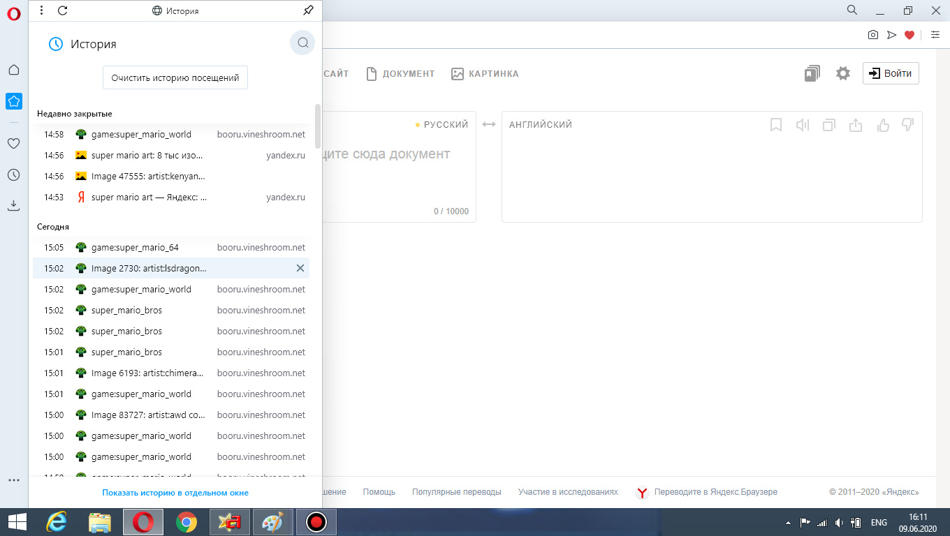The height and width of the screenshot is (536, 950).
Task: Rate translation with thumbs up
Action: [883, 125]
